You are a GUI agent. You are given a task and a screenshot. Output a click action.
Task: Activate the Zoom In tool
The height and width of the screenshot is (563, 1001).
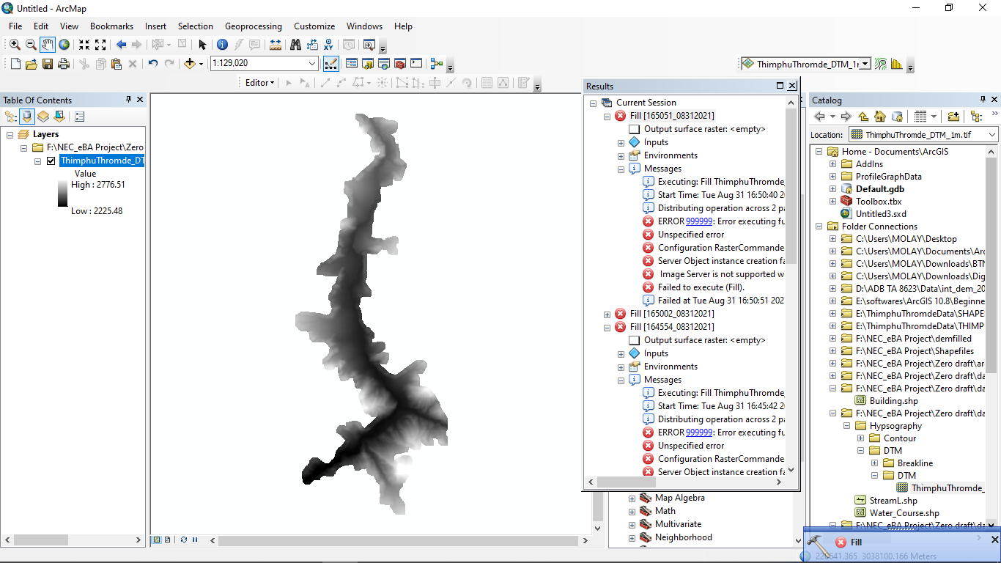14,44
